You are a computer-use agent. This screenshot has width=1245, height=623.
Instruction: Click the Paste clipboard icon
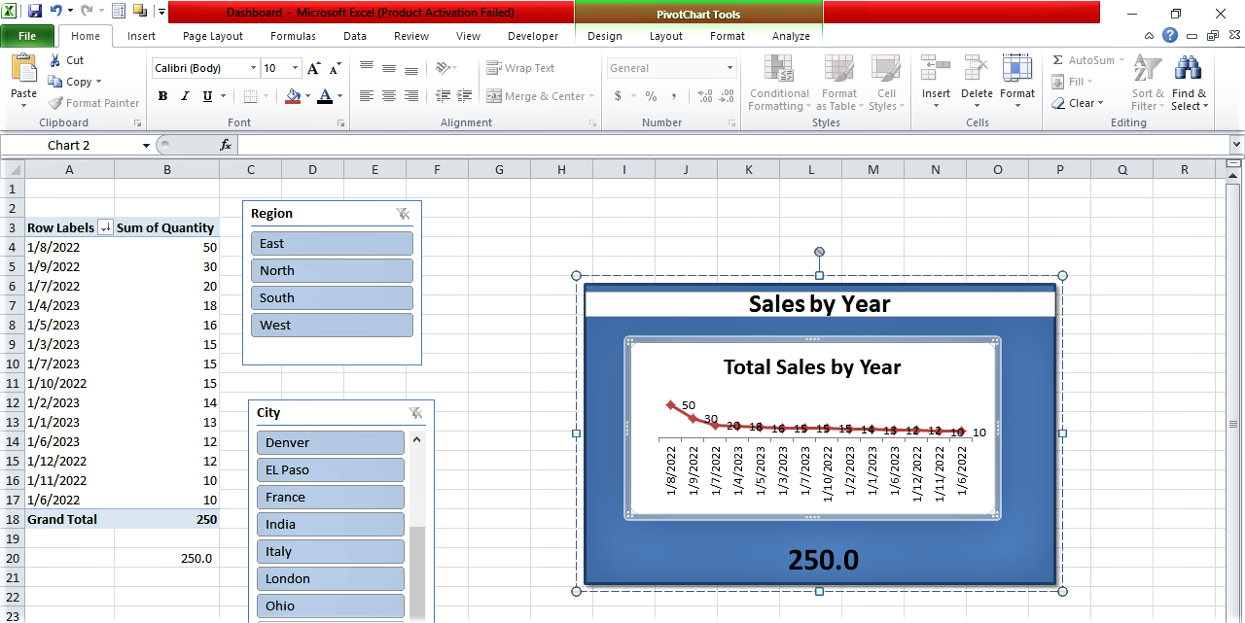23,69
